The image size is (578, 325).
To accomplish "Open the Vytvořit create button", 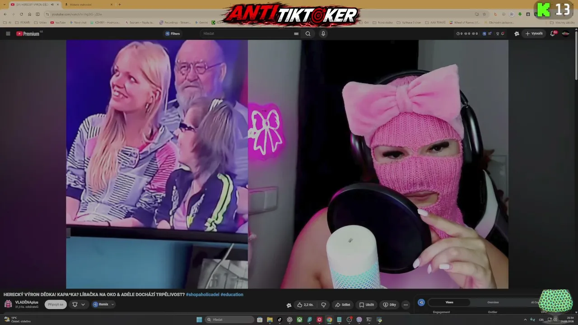I will (x=534, y=33).
